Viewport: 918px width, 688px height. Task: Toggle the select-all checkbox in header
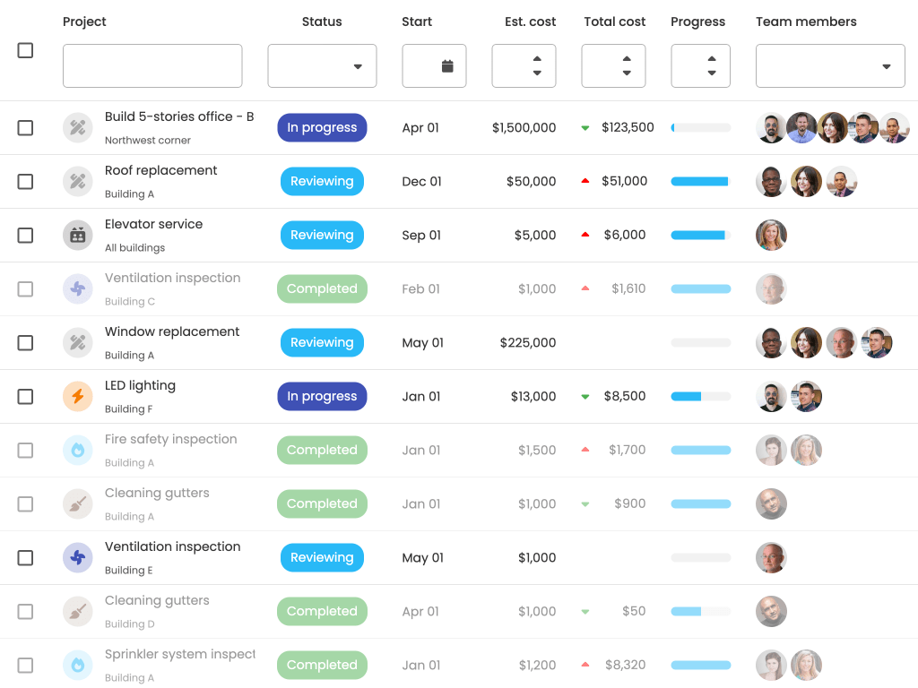pos(25,51)
